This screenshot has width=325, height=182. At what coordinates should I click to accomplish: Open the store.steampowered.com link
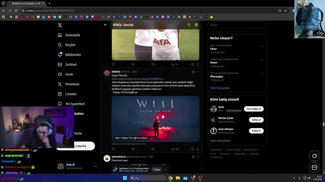click(138, 79)
